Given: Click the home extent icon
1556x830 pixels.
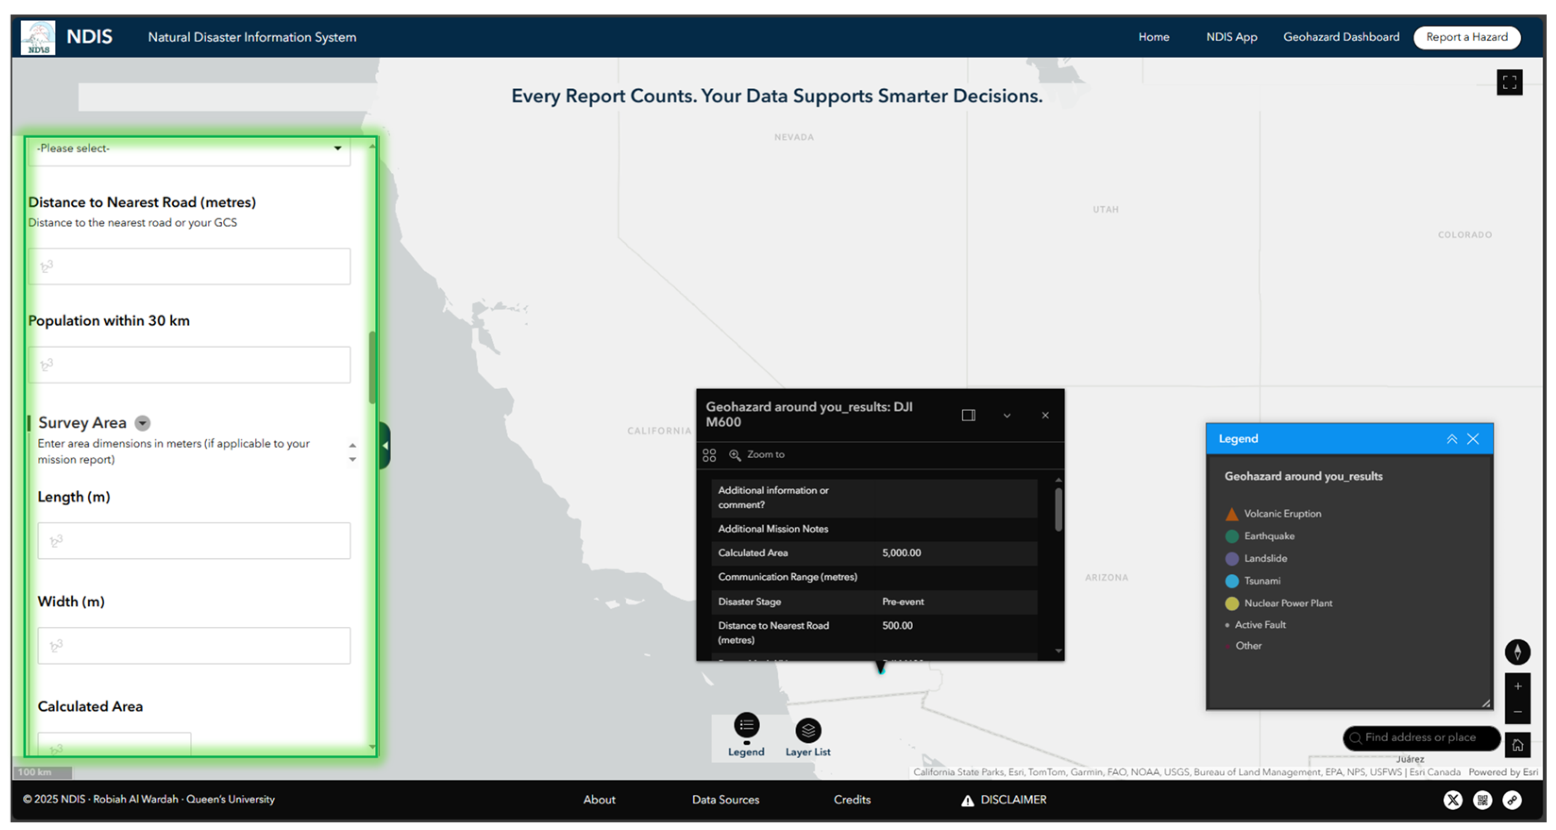Looking at the screenshot, I should coord(1517,745).
